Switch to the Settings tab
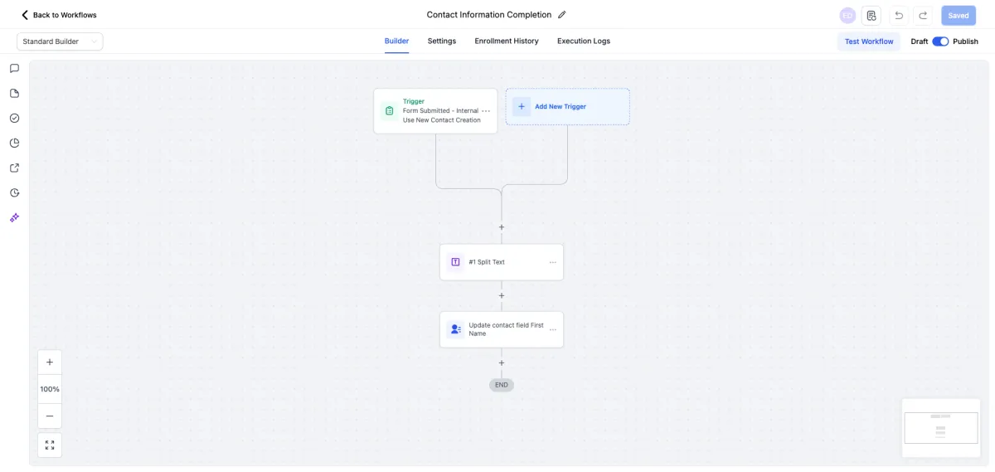995x472 pixels. pyautogui.click(x=442, y=41)
